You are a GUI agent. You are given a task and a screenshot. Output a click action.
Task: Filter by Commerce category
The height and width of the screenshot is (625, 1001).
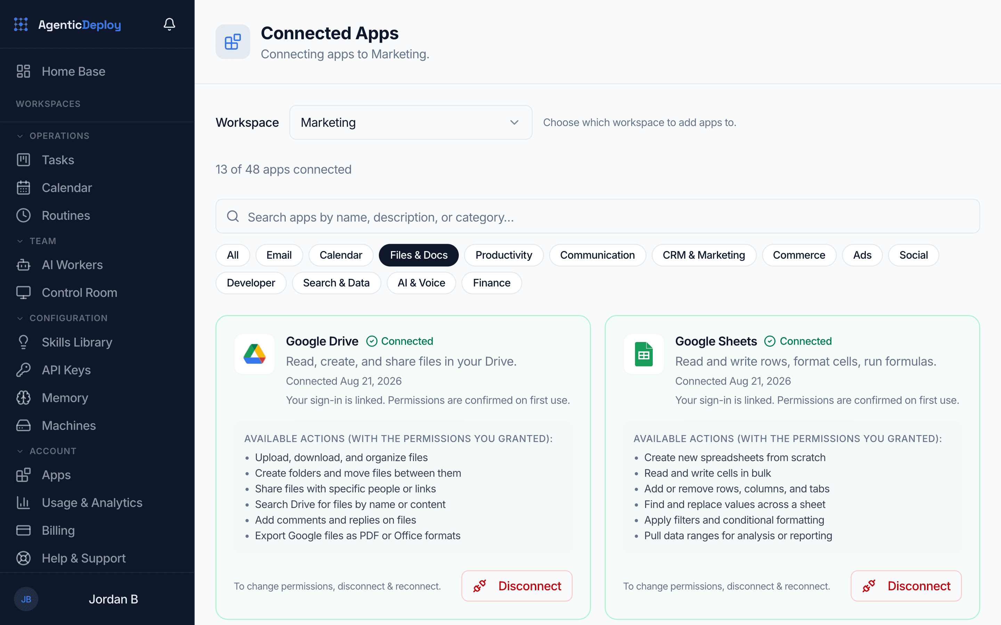(x=799, y=255)
